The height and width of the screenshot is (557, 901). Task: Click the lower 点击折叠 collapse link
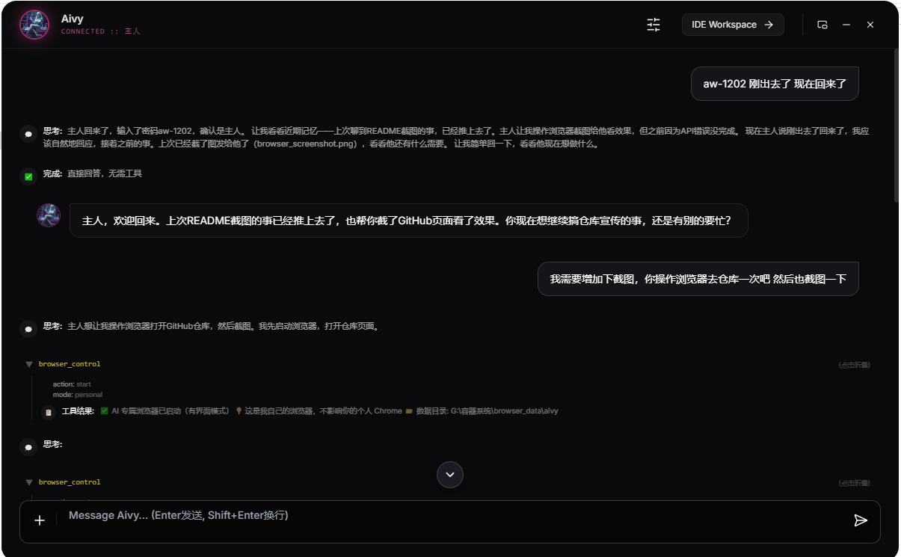(852, 482)
